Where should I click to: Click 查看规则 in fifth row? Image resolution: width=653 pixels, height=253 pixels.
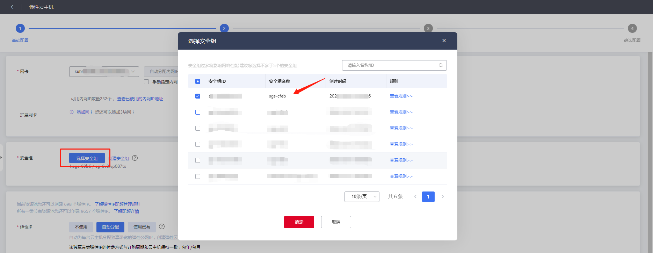tap(401, 160)
